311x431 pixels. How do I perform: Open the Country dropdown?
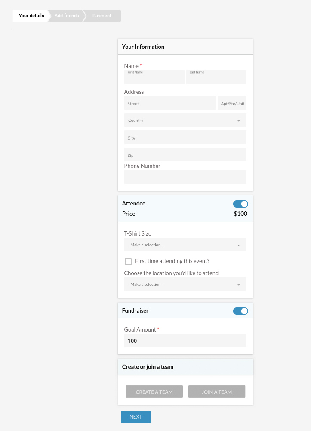185,120
